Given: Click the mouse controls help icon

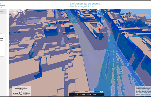Looking at the screenshot, I should tap(21, 93).
